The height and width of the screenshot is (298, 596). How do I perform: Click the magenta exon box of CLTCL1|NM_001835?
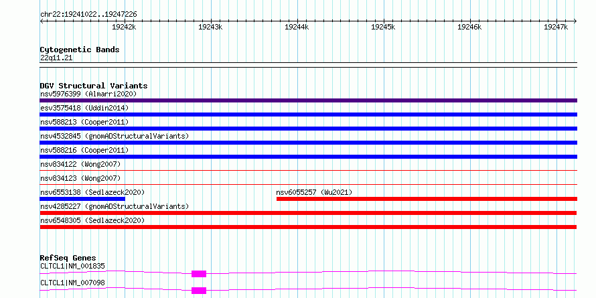[x=199, y=274]
